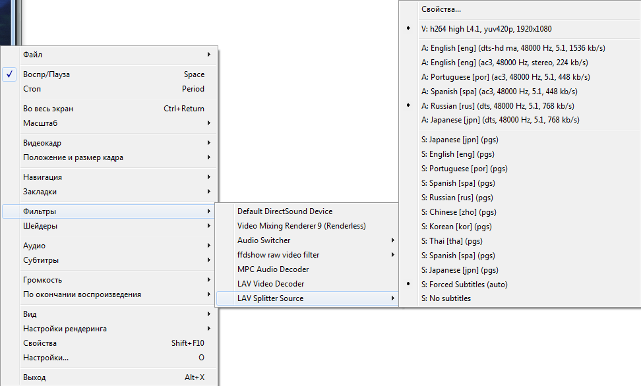The image size is (641, 386).
Task: Choose the h264 video stream entry
Action: pyautogui.click(x=486, y=29)
